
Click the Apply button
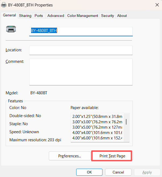click(147, 172)
